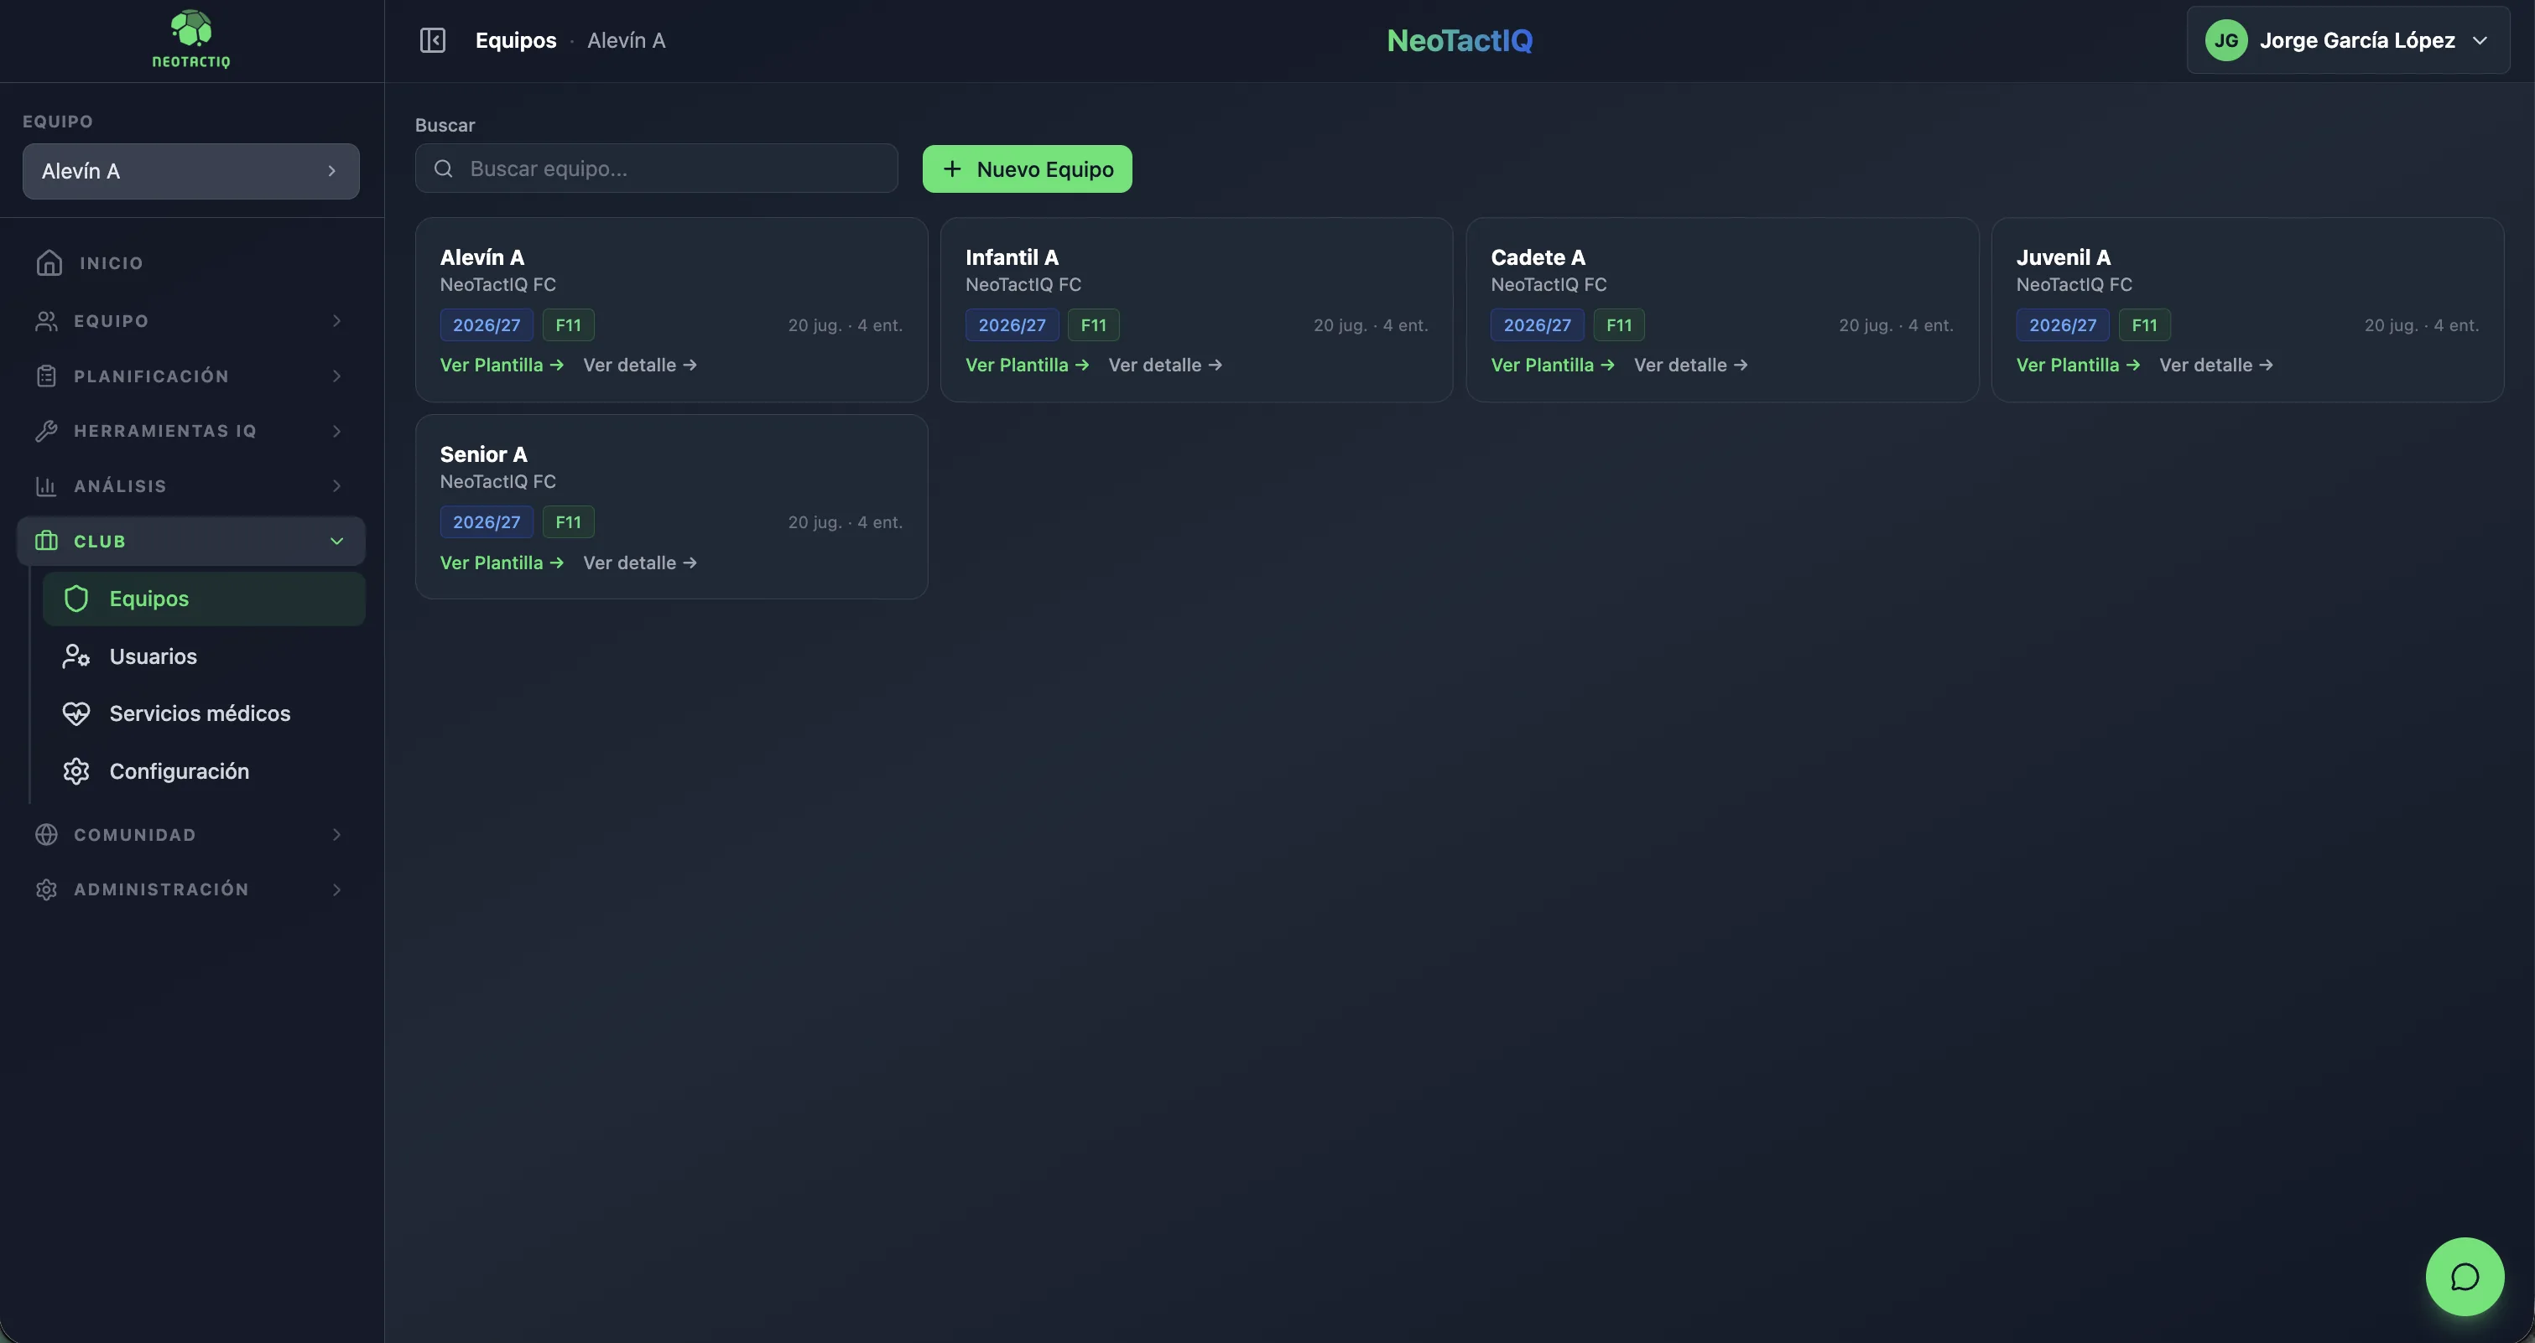Open Ver Plantilla for Senior A

(502, 563)
